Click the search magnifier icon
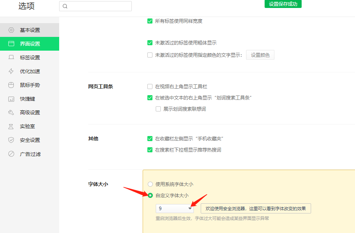The image size is (355, 233). (x=65, y=6)
